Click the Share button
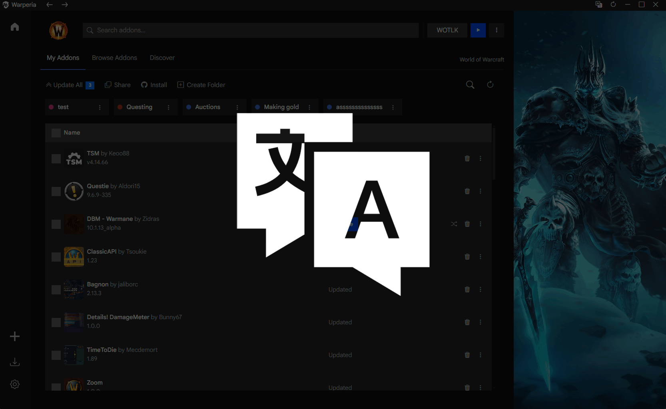Viewport: 666px width, 409px height. click(118, 85)
